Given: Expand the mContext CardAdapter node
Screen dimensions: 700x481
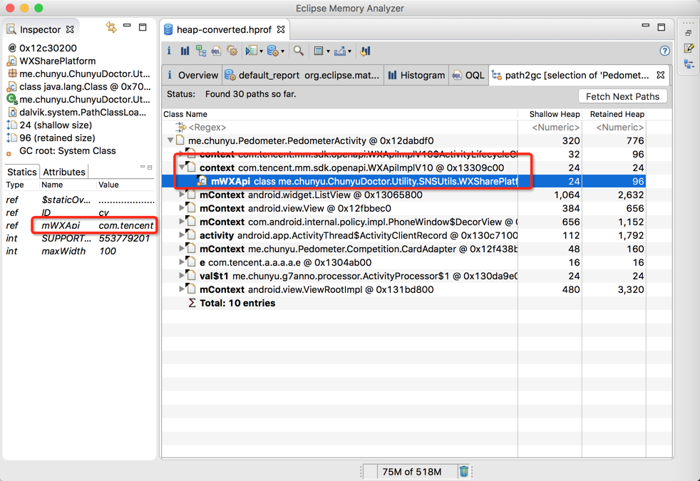Looking at the screenshot, I should coord(182,249).
